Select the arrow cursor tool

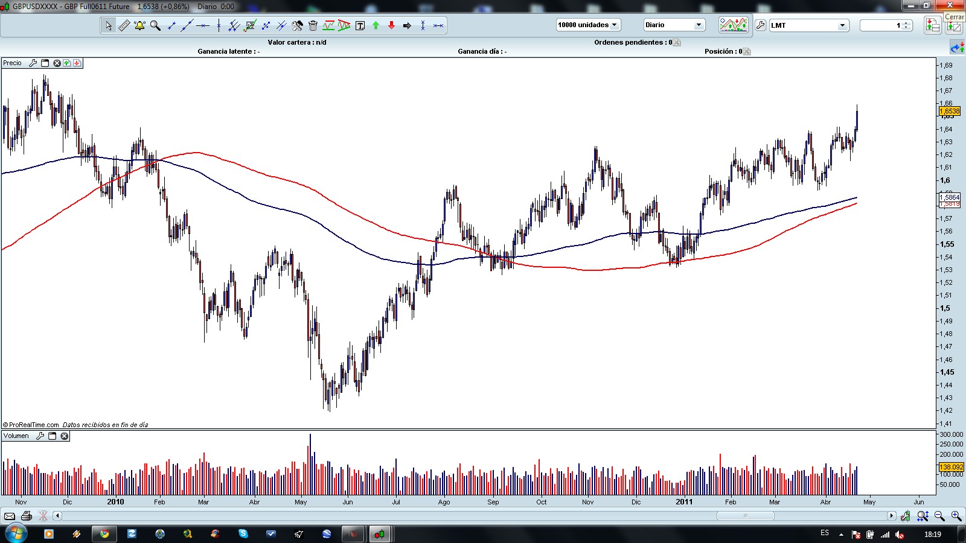click(x=108, y=25)
